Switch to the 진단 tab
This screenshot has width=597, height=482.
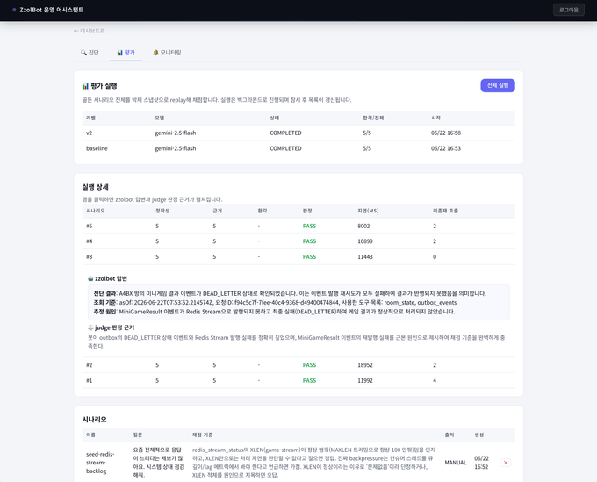click(x=90, y=53)
